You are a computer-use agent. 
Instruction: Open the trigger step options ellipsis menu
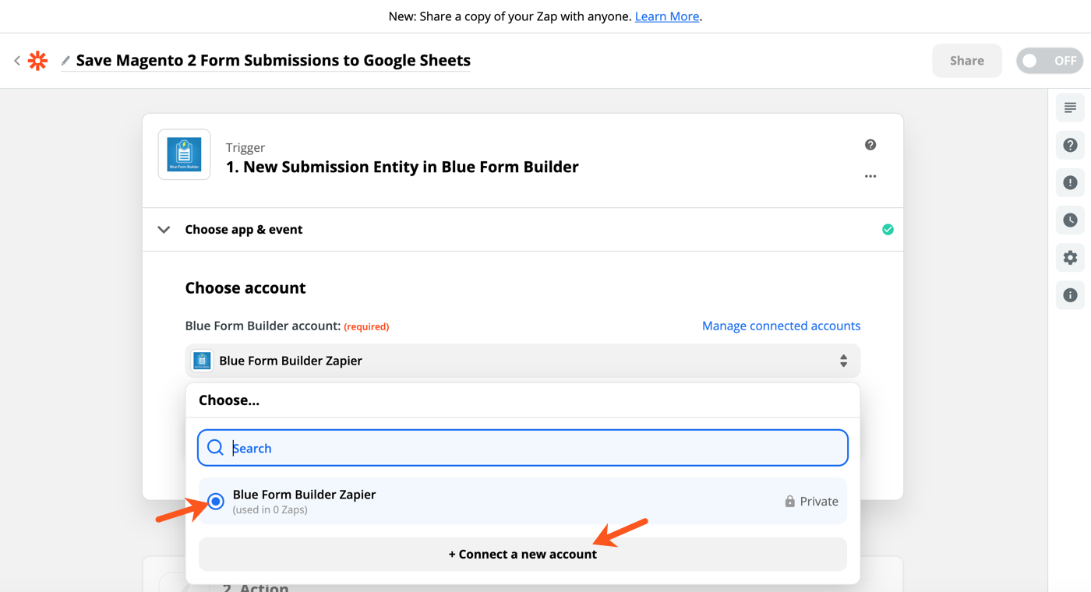(870, 176)
